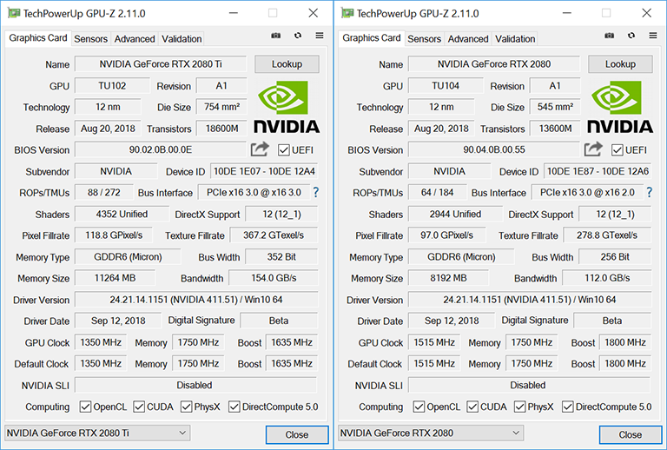Click the Close button in RTX 2080 Ti window
The width and height of the screenshot is (667, 450).
click(297, 434)
